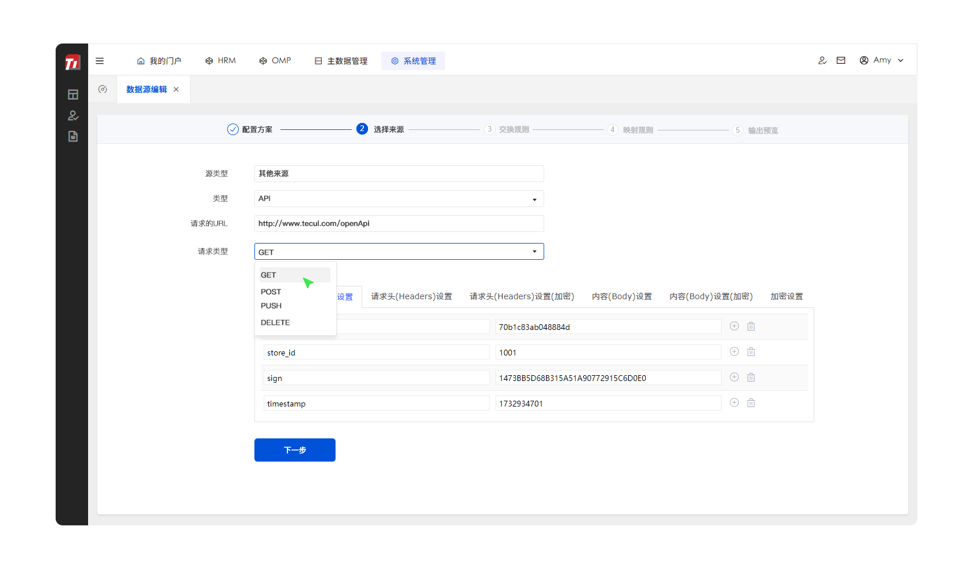Delete the store_id parameter row
980x588 pixels.
(751, 352)
